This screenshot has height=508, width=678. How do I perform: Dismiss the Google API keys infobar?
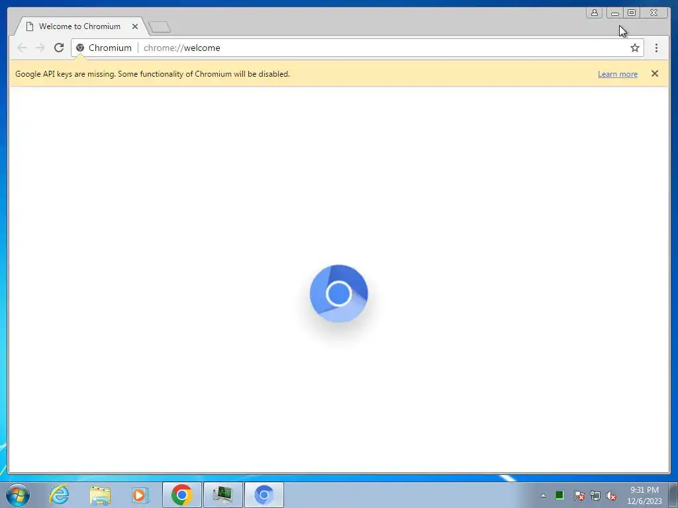(x=655, y=73)
